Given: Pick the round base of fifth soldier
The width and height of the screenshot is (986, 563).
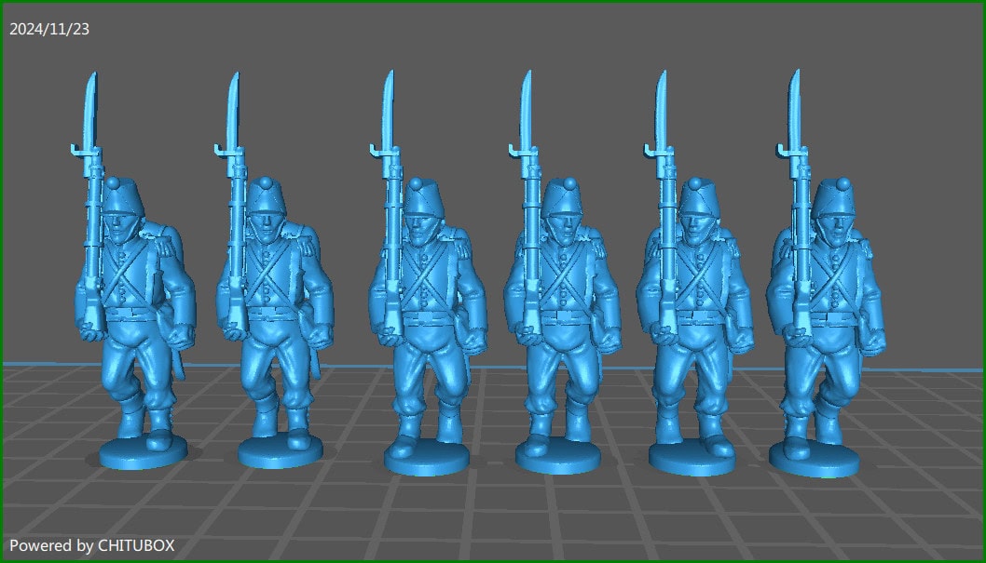Looking at the screenshot, I should click(x=691, y=459).
